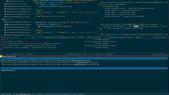
Task: Open MySQLUserRepository.scala in the tree
Action: (x=18, y=17)
